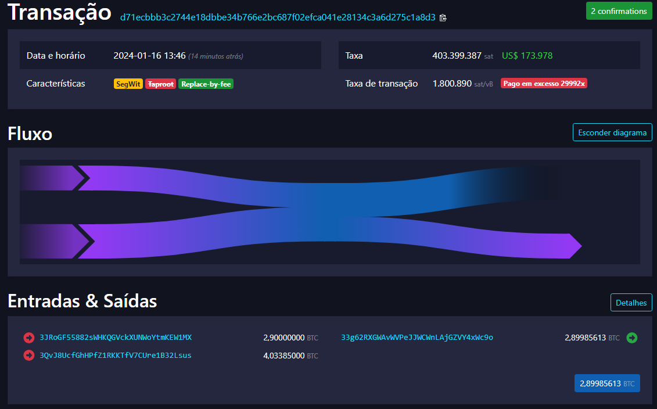This screenshot has height=409, width=657.
Task: Click the green Replace-by-fee badge
Action: click(x=206, y=84)
